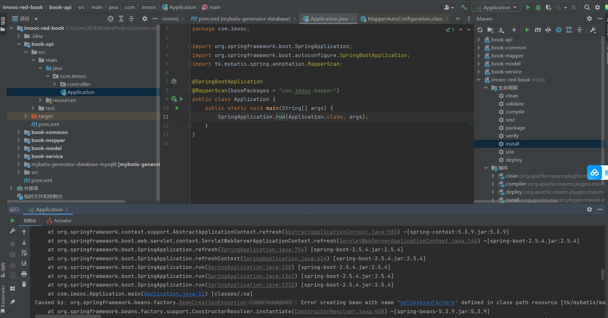Add Maven project with plus icon
The width and height of the screenshot is (608, 318).
pyautogui.click(x=514, y=30)
